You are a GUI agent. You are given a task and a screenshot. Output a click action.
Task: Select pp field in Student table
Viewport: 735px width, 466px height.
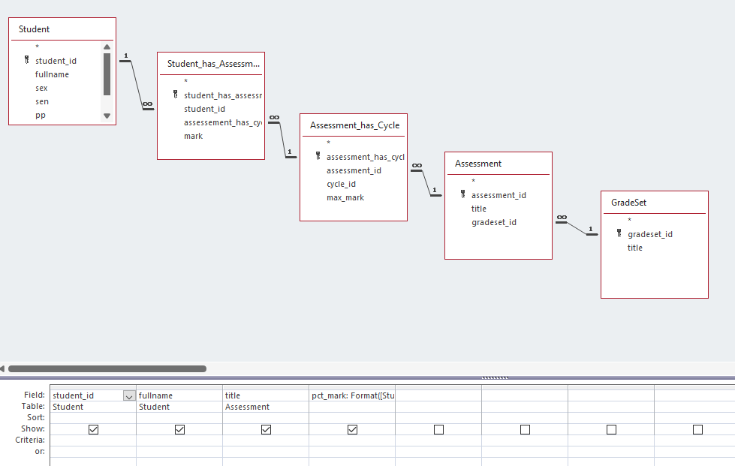coord(41,116)
